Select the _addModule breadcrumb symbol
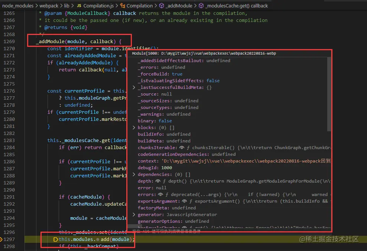This screenshot has height=251, width=367. (x=179, y=6)
